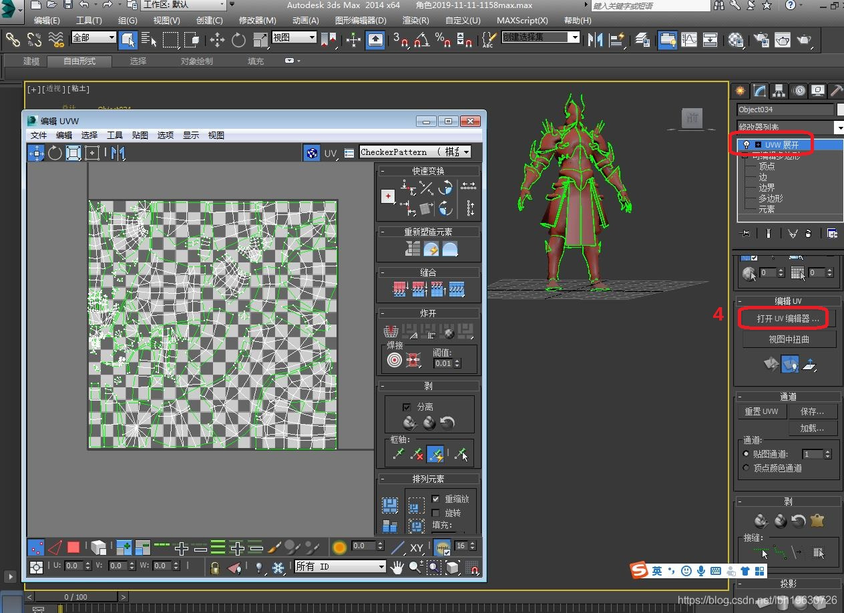Open the 贴图 menu in UVW editor
The height and width of the screenshot is (613, 844).
click(140, 135)
